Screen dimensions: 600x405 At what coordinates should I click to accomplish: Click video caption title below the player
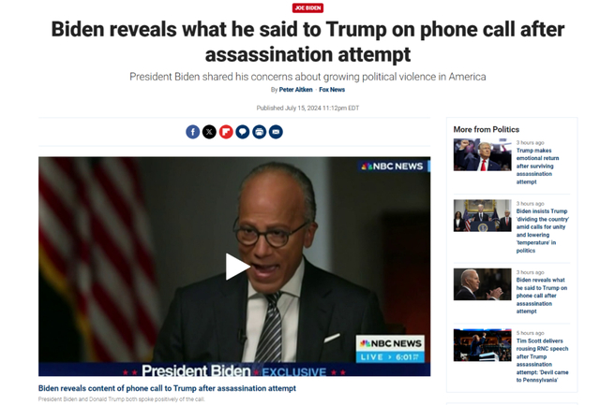coord(167,388)
